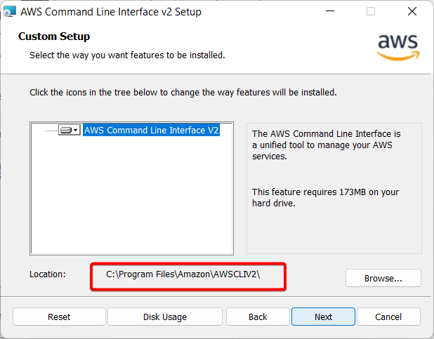Click the window title text in the title bar
434x339 pixels.
pos(111,12)
